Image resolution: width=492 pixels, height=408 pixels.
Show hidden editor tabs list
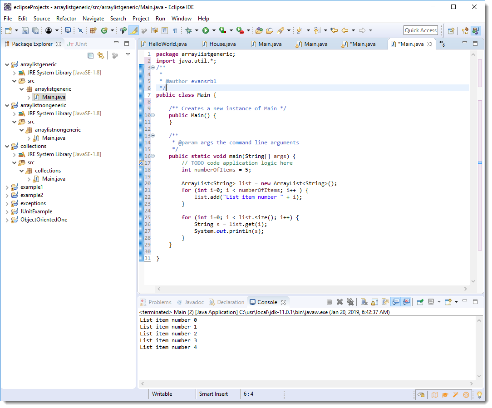pos(442,43)
